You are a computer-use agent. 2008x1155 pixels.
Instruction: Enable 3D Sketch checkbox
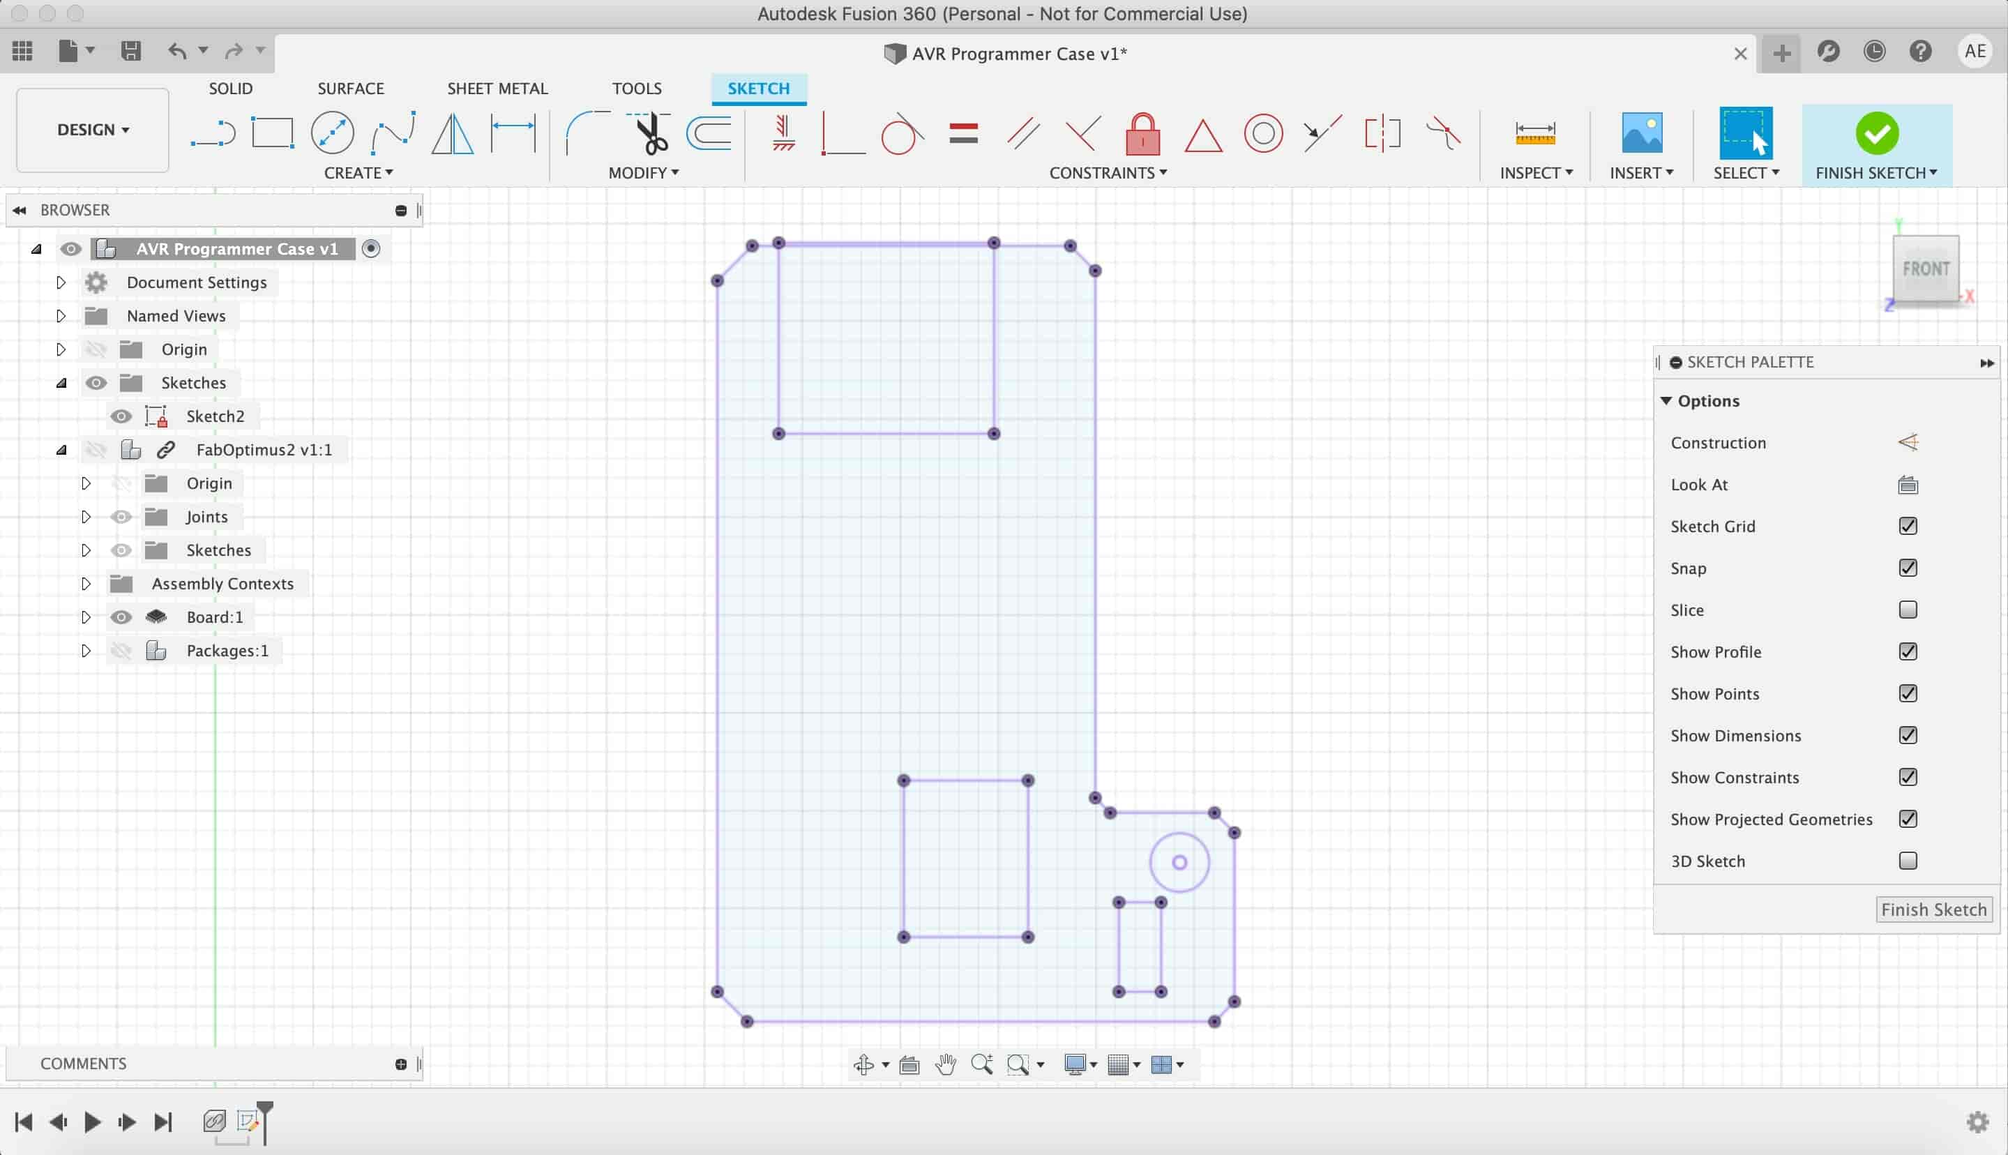(x=1908, y=860)
